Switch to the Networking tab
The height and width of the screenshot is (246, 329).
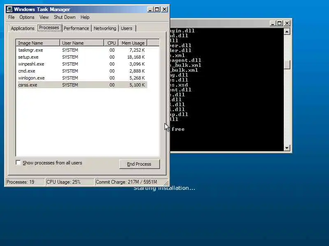click(x=105, y=28)
